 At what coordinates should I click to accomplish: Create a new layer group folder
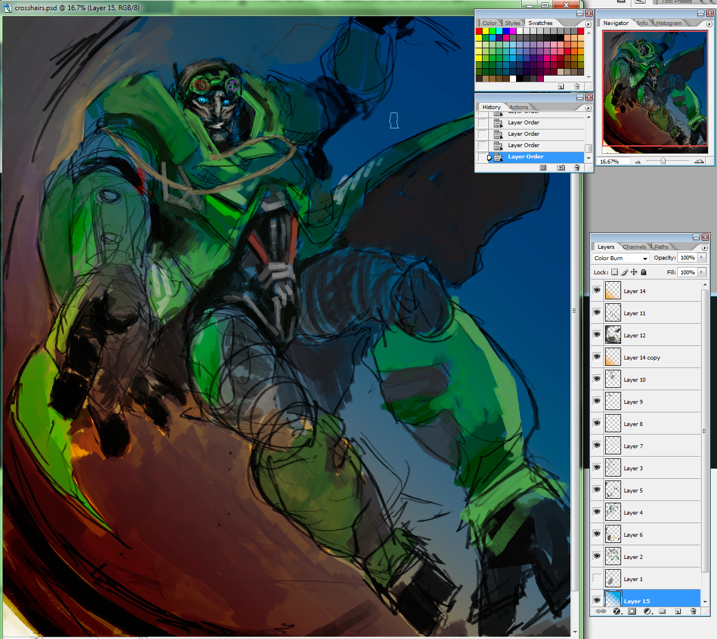click(663, 611)
